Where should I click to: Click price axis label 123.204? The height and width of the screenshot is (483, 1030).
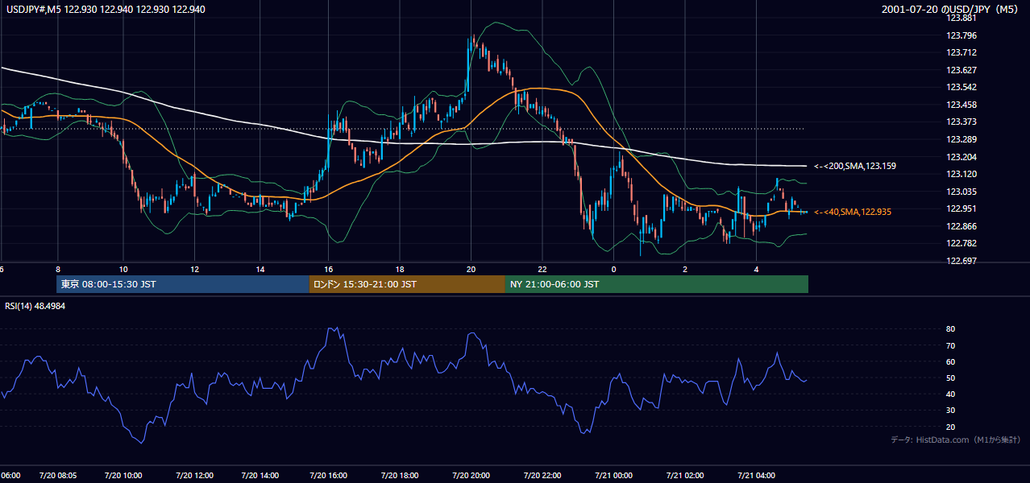961,157
